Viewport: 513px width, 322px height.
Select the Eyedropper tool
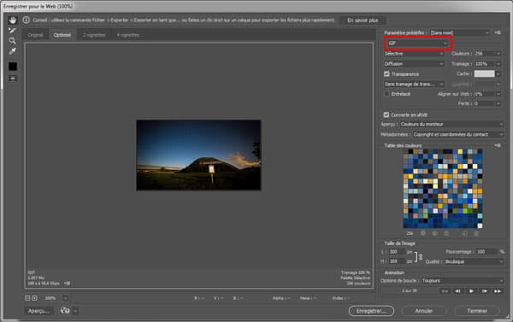tap(13, 51)
